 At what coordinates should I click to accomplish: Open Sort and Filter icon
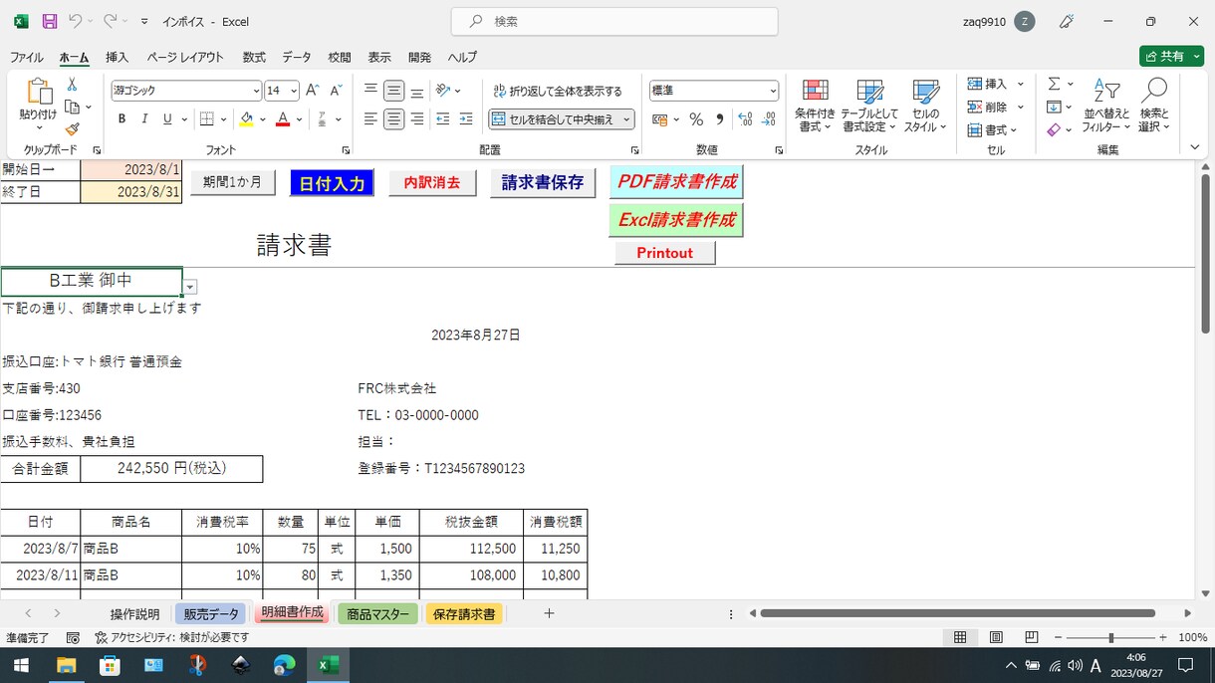point(1106,92)
